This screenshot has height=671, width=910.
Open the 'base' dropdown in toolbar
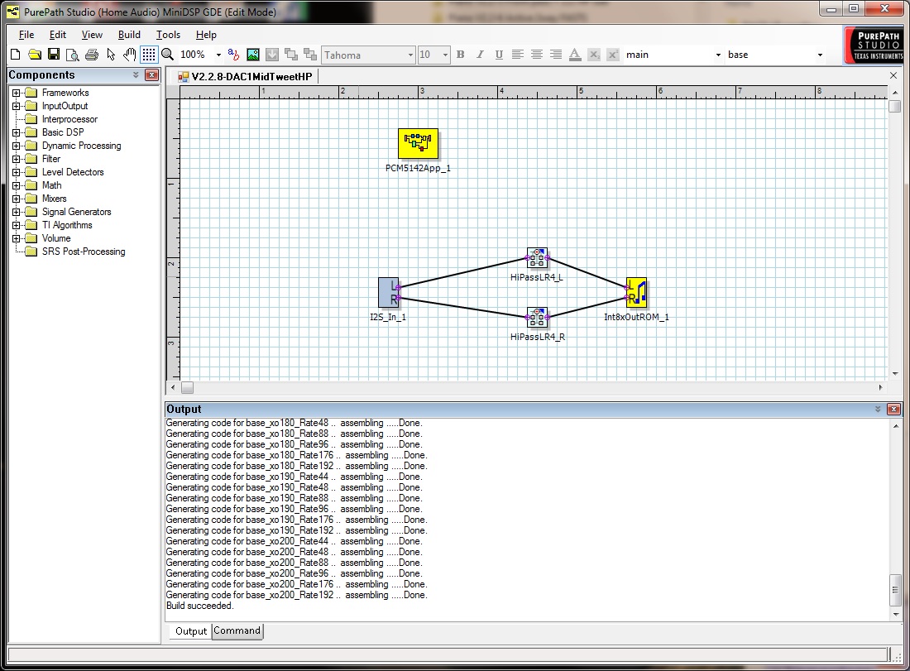tap(820, 55)
